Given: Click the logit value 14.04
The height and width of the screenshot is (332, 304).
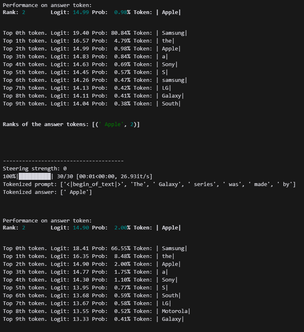Looking at the screenshot, I should click(x=81, y=103).
